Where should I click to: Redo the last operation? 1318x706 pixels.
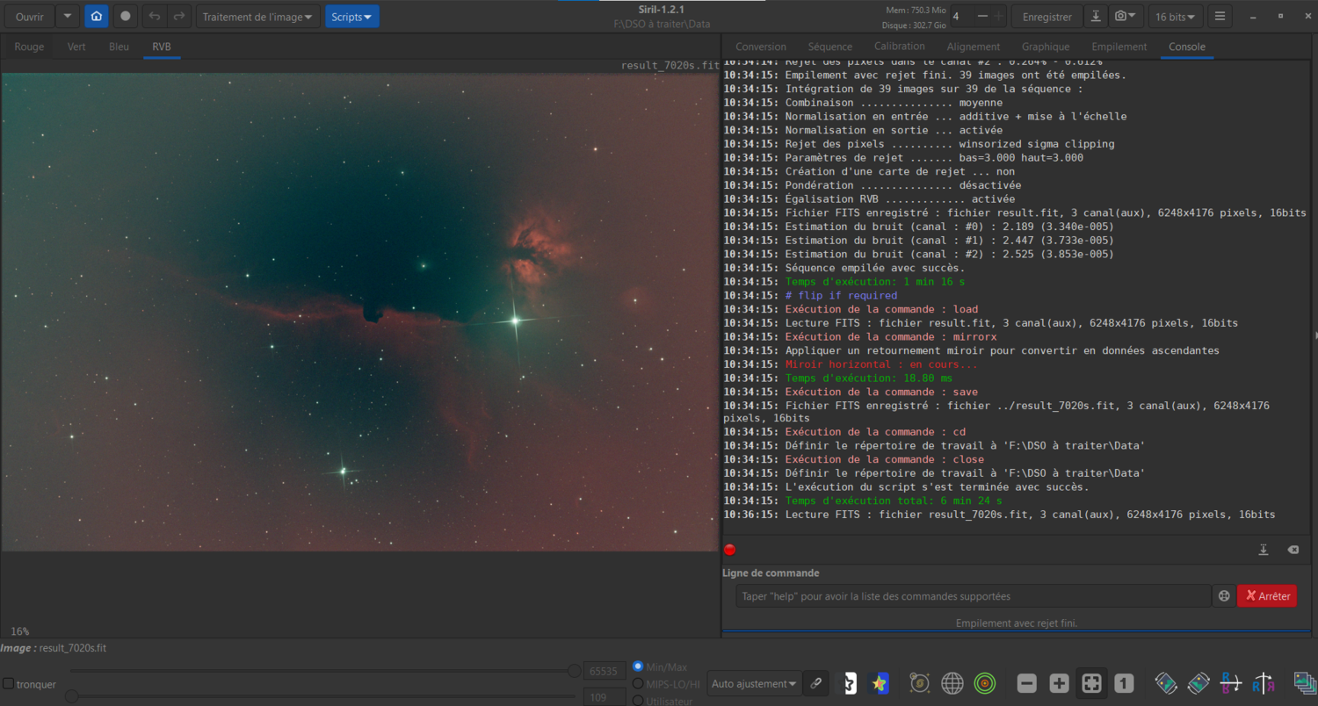(x=179, y=16)
